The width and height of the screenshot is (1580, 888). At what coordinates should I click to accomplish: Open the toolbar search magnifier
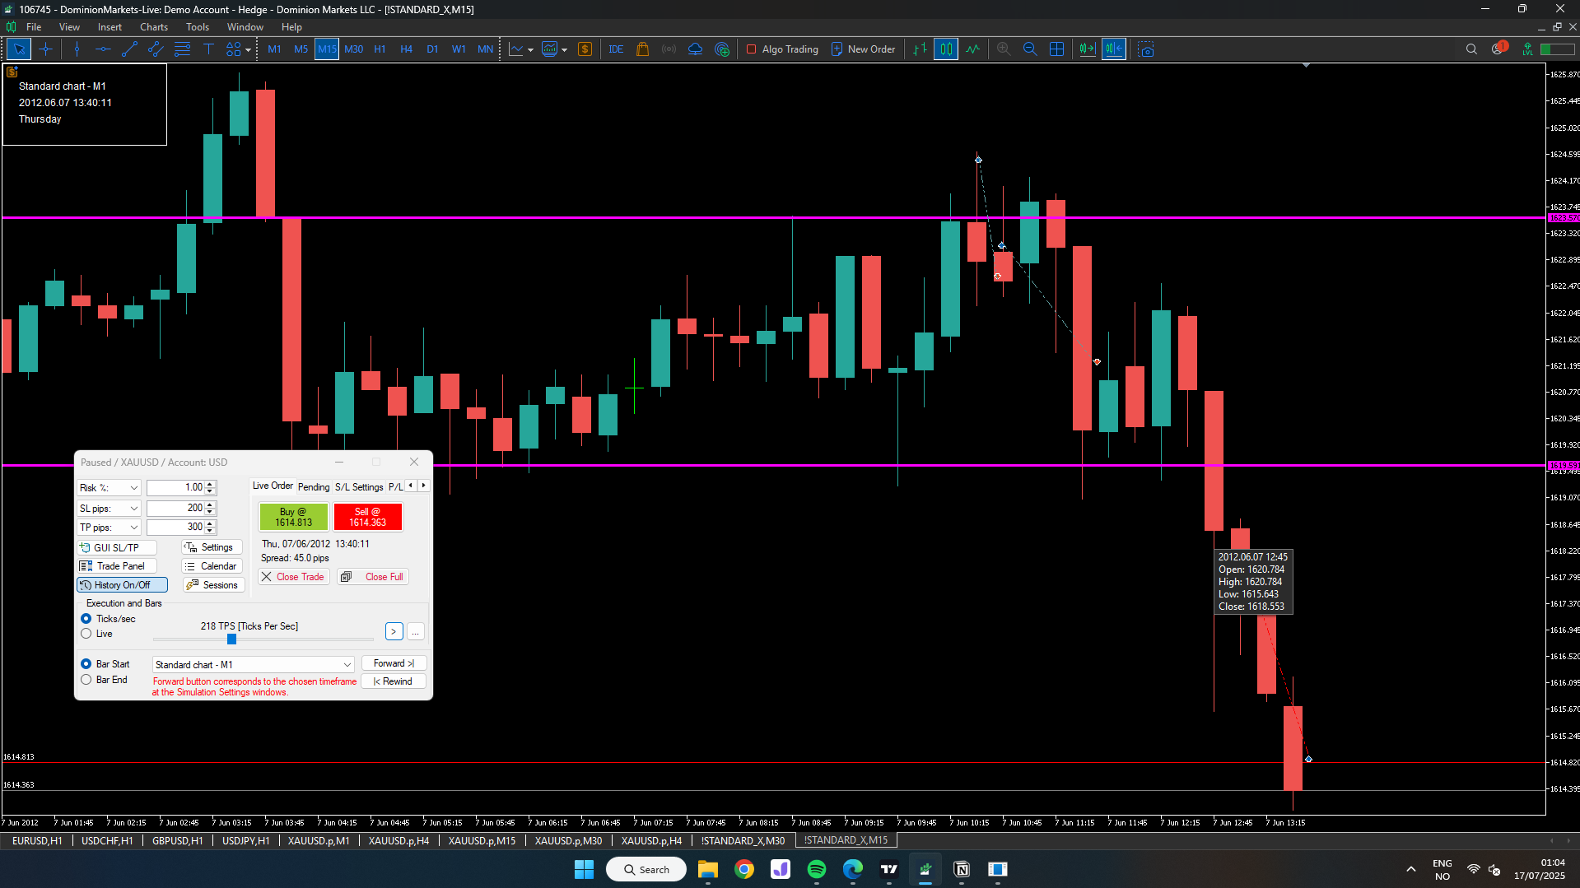pos(1471,49)
